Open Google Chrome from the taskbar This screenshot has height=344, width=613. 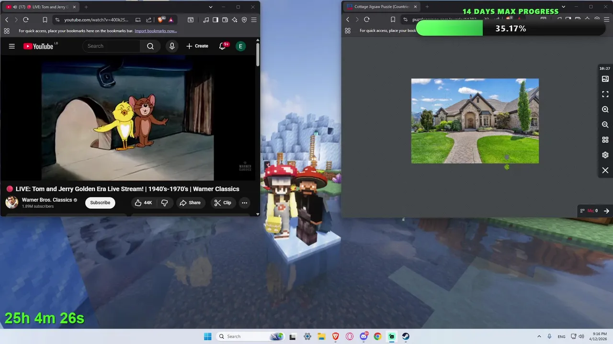pyautogui.click(x=377, y=336)
